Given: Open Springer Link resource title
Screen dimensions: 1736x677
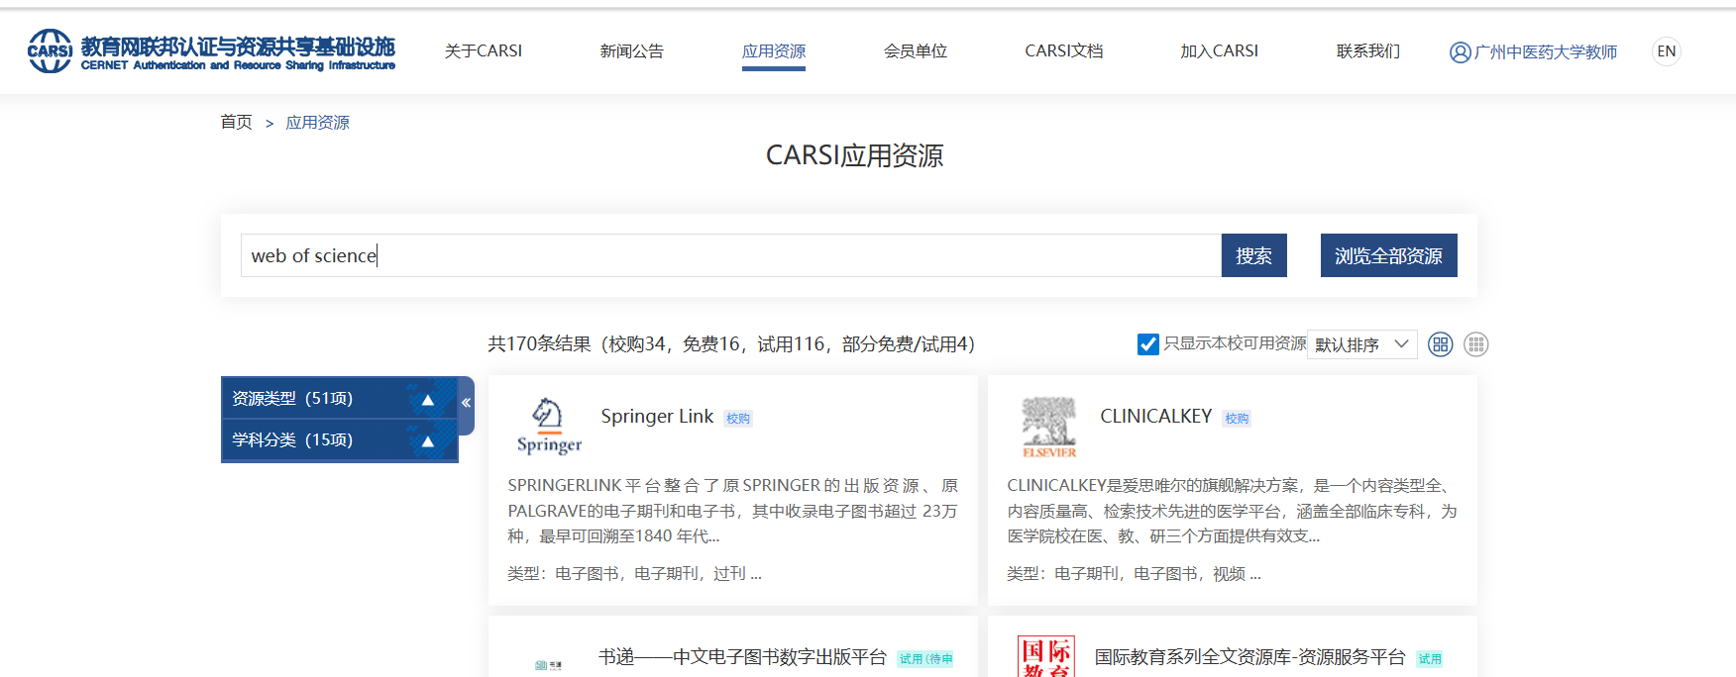Looking at the screenshot, I should 657,417.
